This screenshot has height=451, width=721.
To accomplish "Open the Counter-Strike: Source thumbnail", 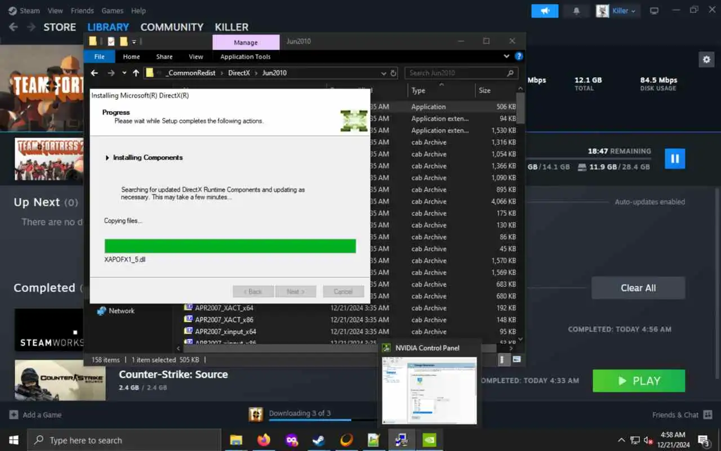I will click(60, 381).
